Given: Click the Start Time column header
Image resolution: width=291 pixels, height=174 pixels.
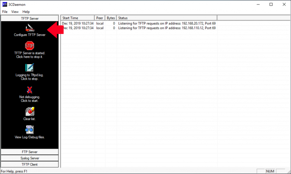Looking at the screenshot, I should pos(78,18).
